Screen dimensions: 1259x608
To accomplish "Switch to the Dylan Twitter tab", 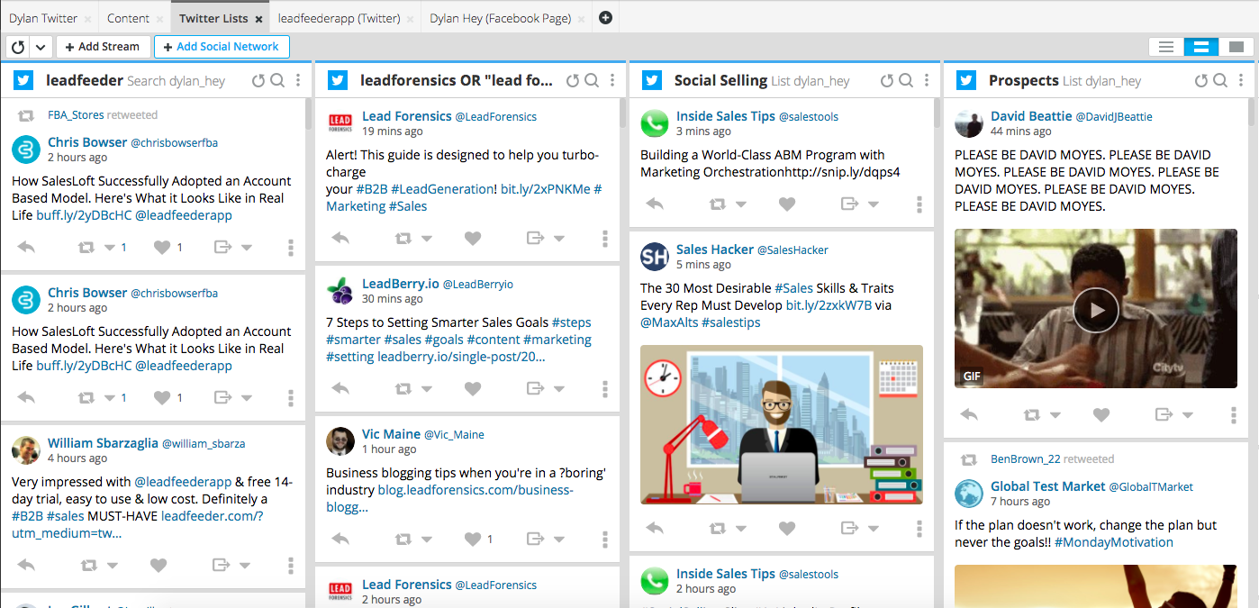I will (43, 18).
